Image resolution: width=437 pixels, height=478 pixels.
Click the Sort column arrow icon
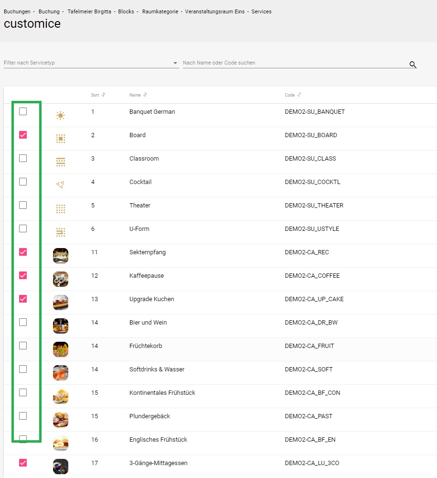[104, 95]
